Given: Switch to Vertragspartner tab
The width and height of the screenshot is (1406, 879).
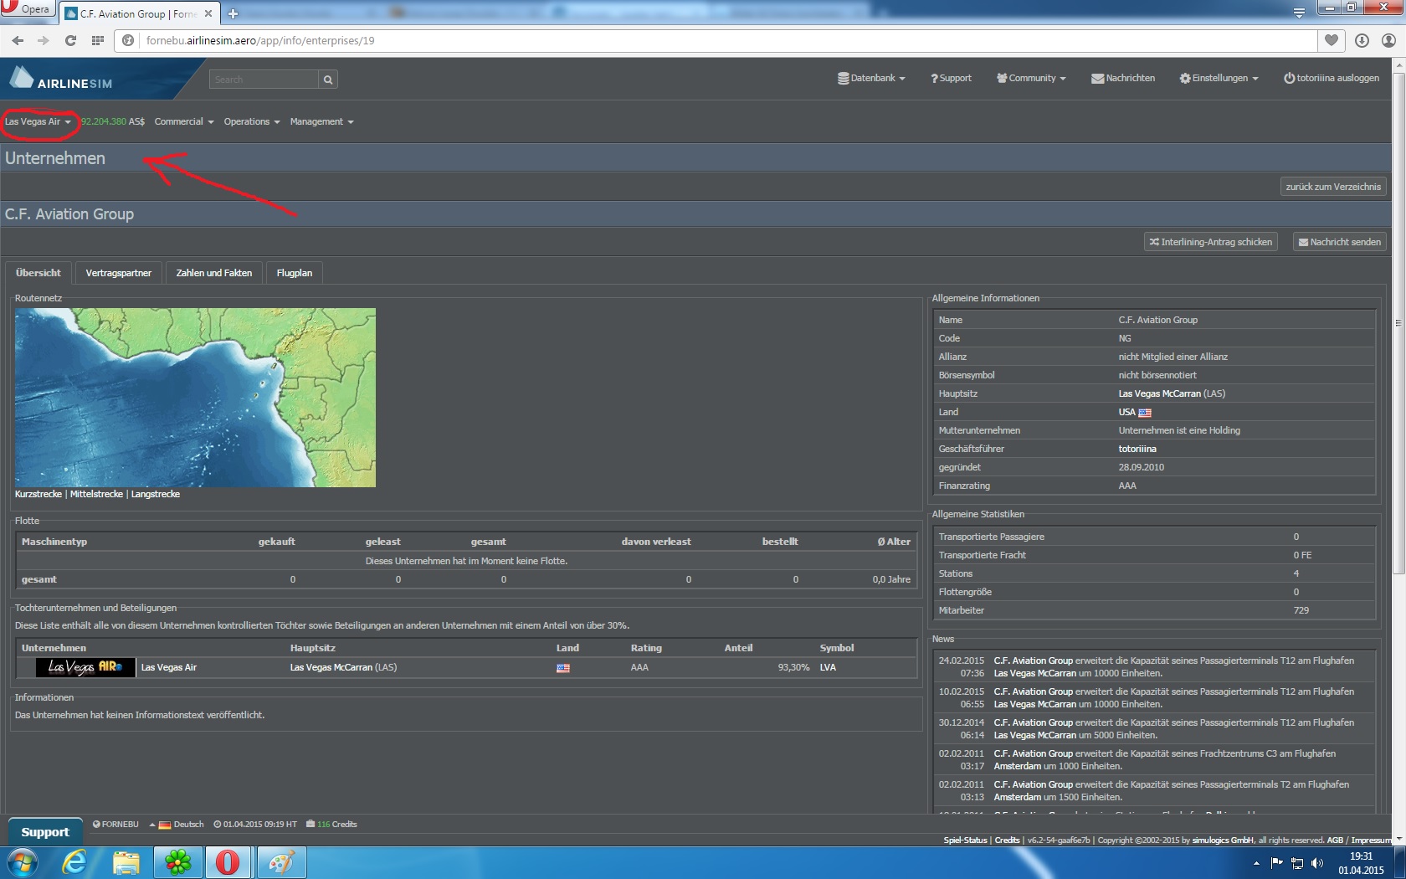Looking at the screenshot, I should point(119,273).
